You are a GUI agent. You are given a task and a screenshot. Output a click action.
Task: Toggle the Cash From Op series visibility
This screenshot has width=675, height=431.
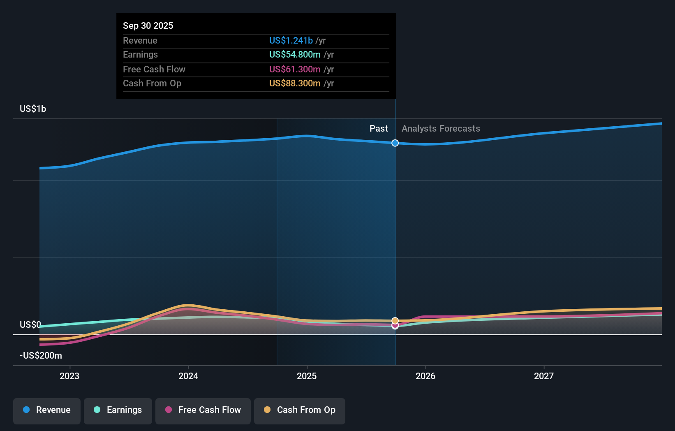(x=299, y=410)
